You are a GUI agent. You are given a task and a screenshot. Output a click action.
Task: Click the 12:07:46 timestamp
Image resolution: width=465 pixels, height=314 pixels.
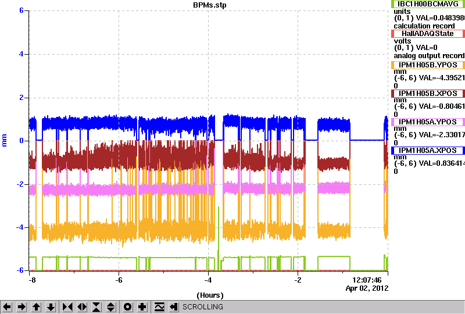click(367, 280)
